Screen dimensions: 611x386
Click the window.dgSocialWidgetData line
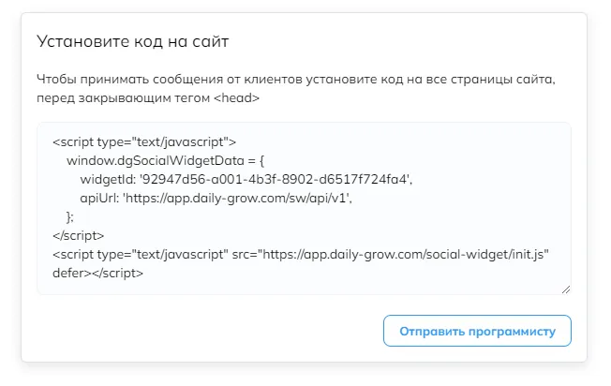(165, 160)
